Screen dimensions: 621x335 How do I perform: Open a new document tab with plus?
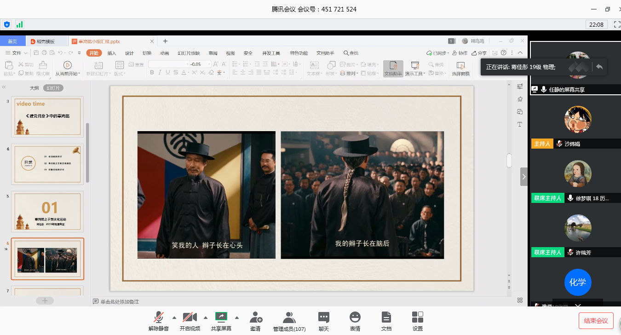point(165,41)
